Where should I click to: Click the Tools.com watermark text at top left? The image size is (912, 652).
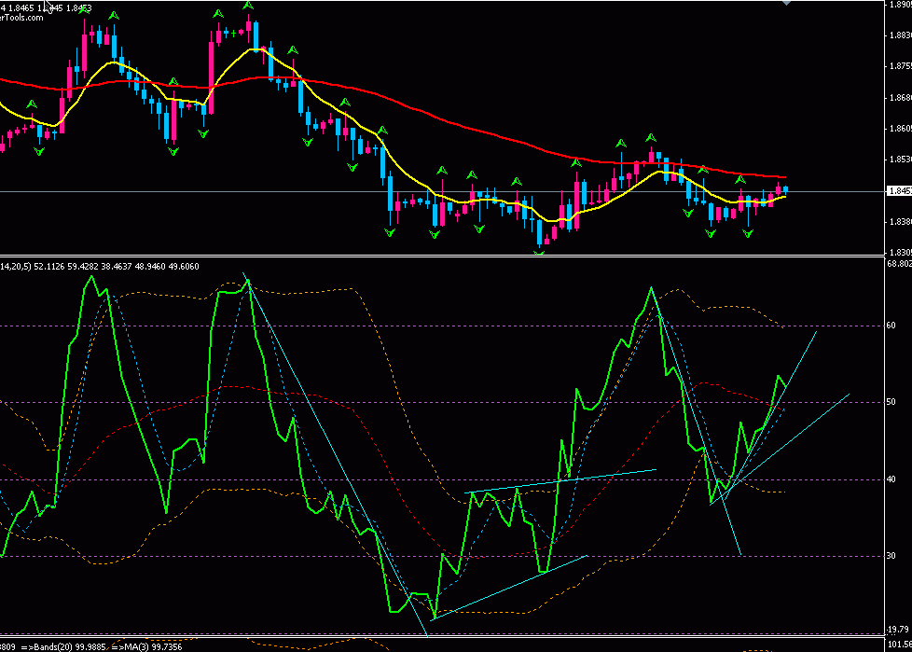(22, 18)
